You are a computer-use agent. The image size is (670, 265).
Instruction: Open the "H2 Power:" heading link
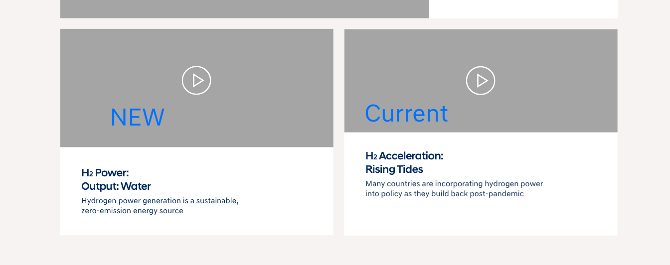click(x=105, y=173)
